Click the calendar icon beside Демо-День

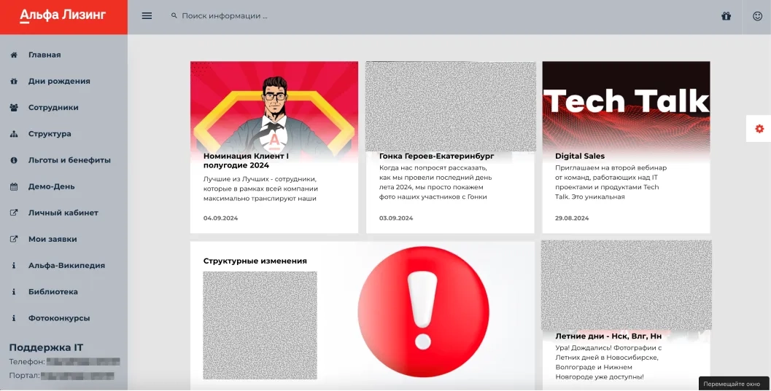tap(14, 187)
